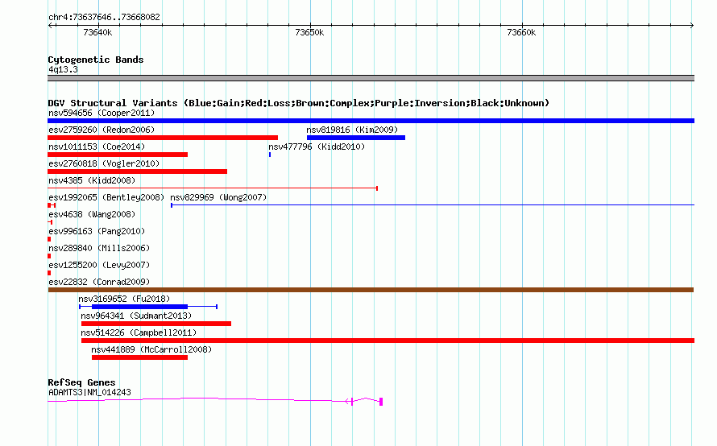The image size is (717, 446).
Task: Click the esv996163 (Pang2010) red marker
Action: click(x=49, y=239)
